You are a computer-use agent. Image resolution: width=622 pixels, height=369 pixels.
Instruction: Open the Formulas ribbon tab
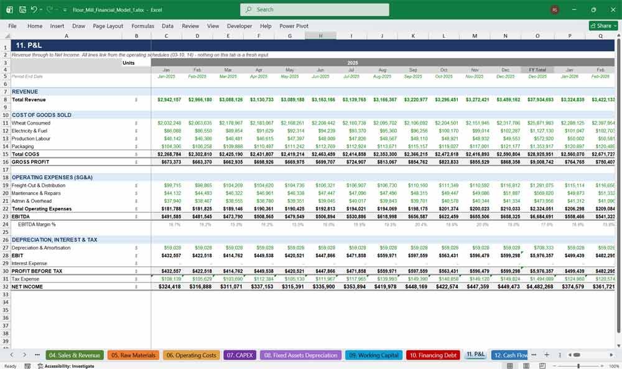coord(143,26)
